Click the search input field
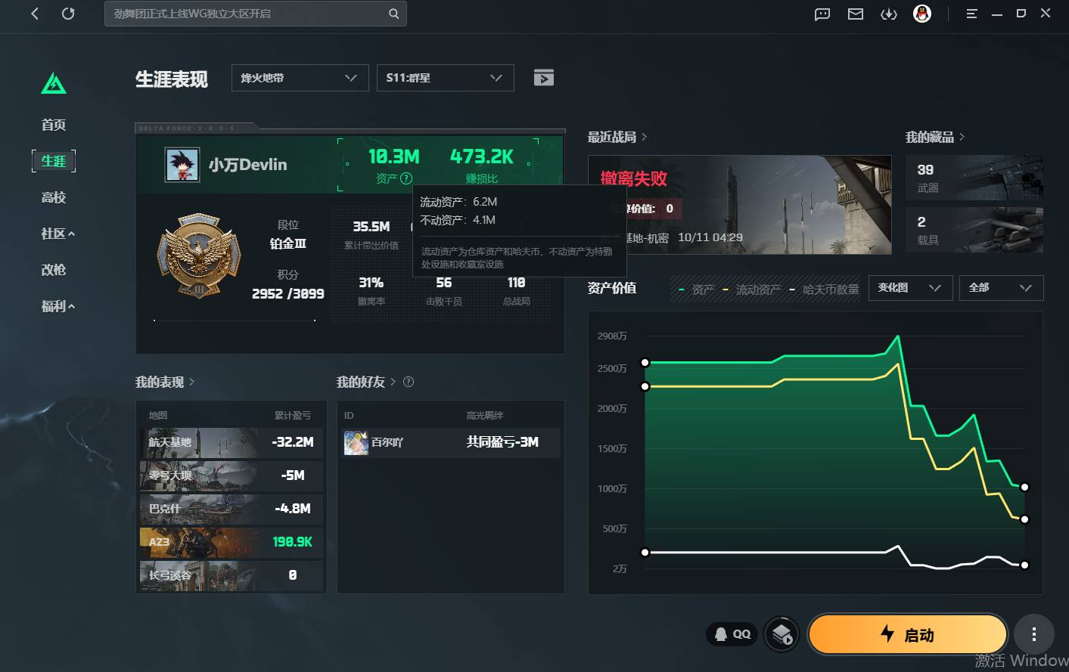The height and width of the screenshot is (672, 1069). coord(256,14)
